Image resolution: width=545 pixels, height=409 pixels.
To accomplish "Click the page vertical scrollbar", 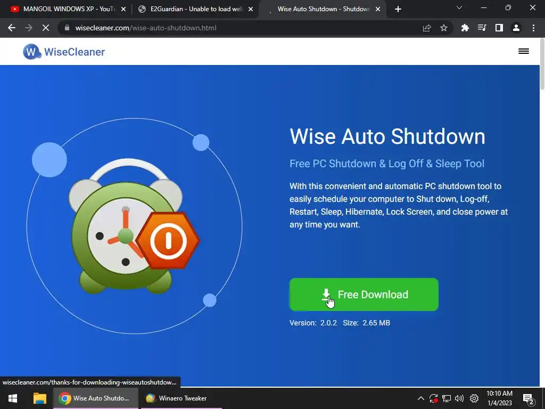I will tap(542, 65).
